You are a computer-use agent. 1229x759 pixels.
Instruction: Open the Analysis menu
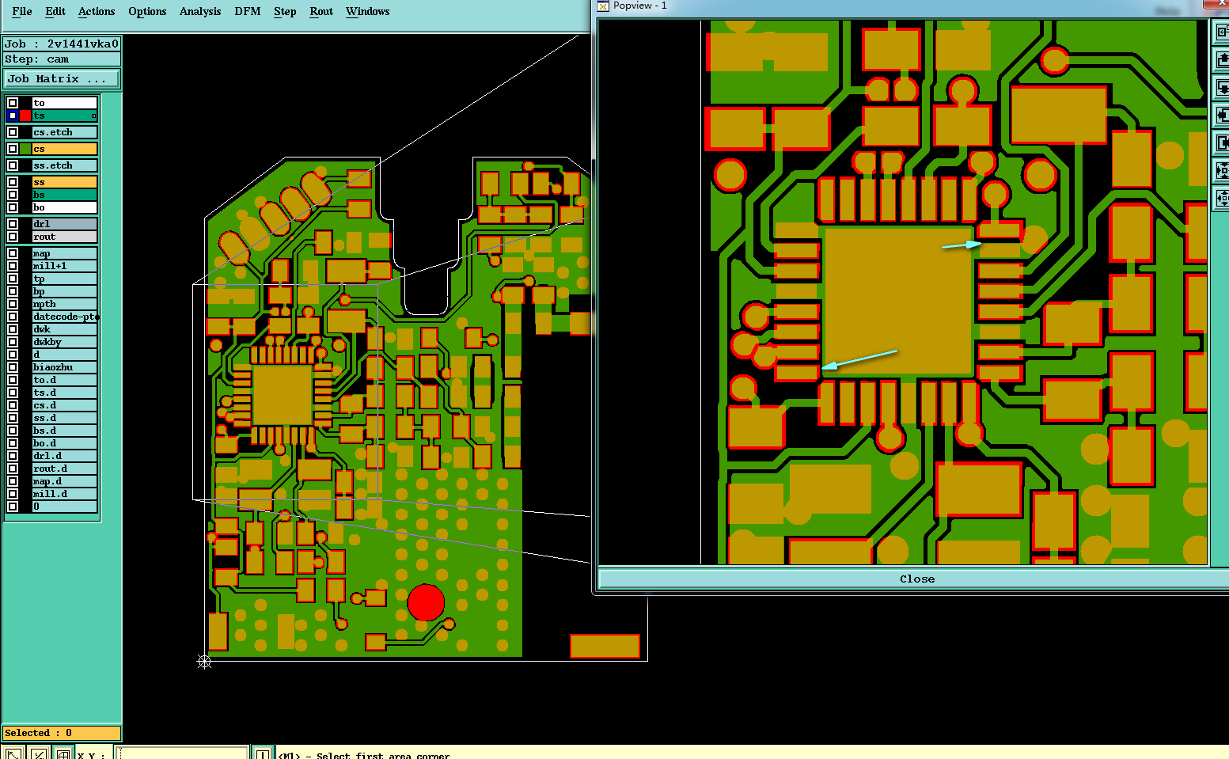[200, 11]
